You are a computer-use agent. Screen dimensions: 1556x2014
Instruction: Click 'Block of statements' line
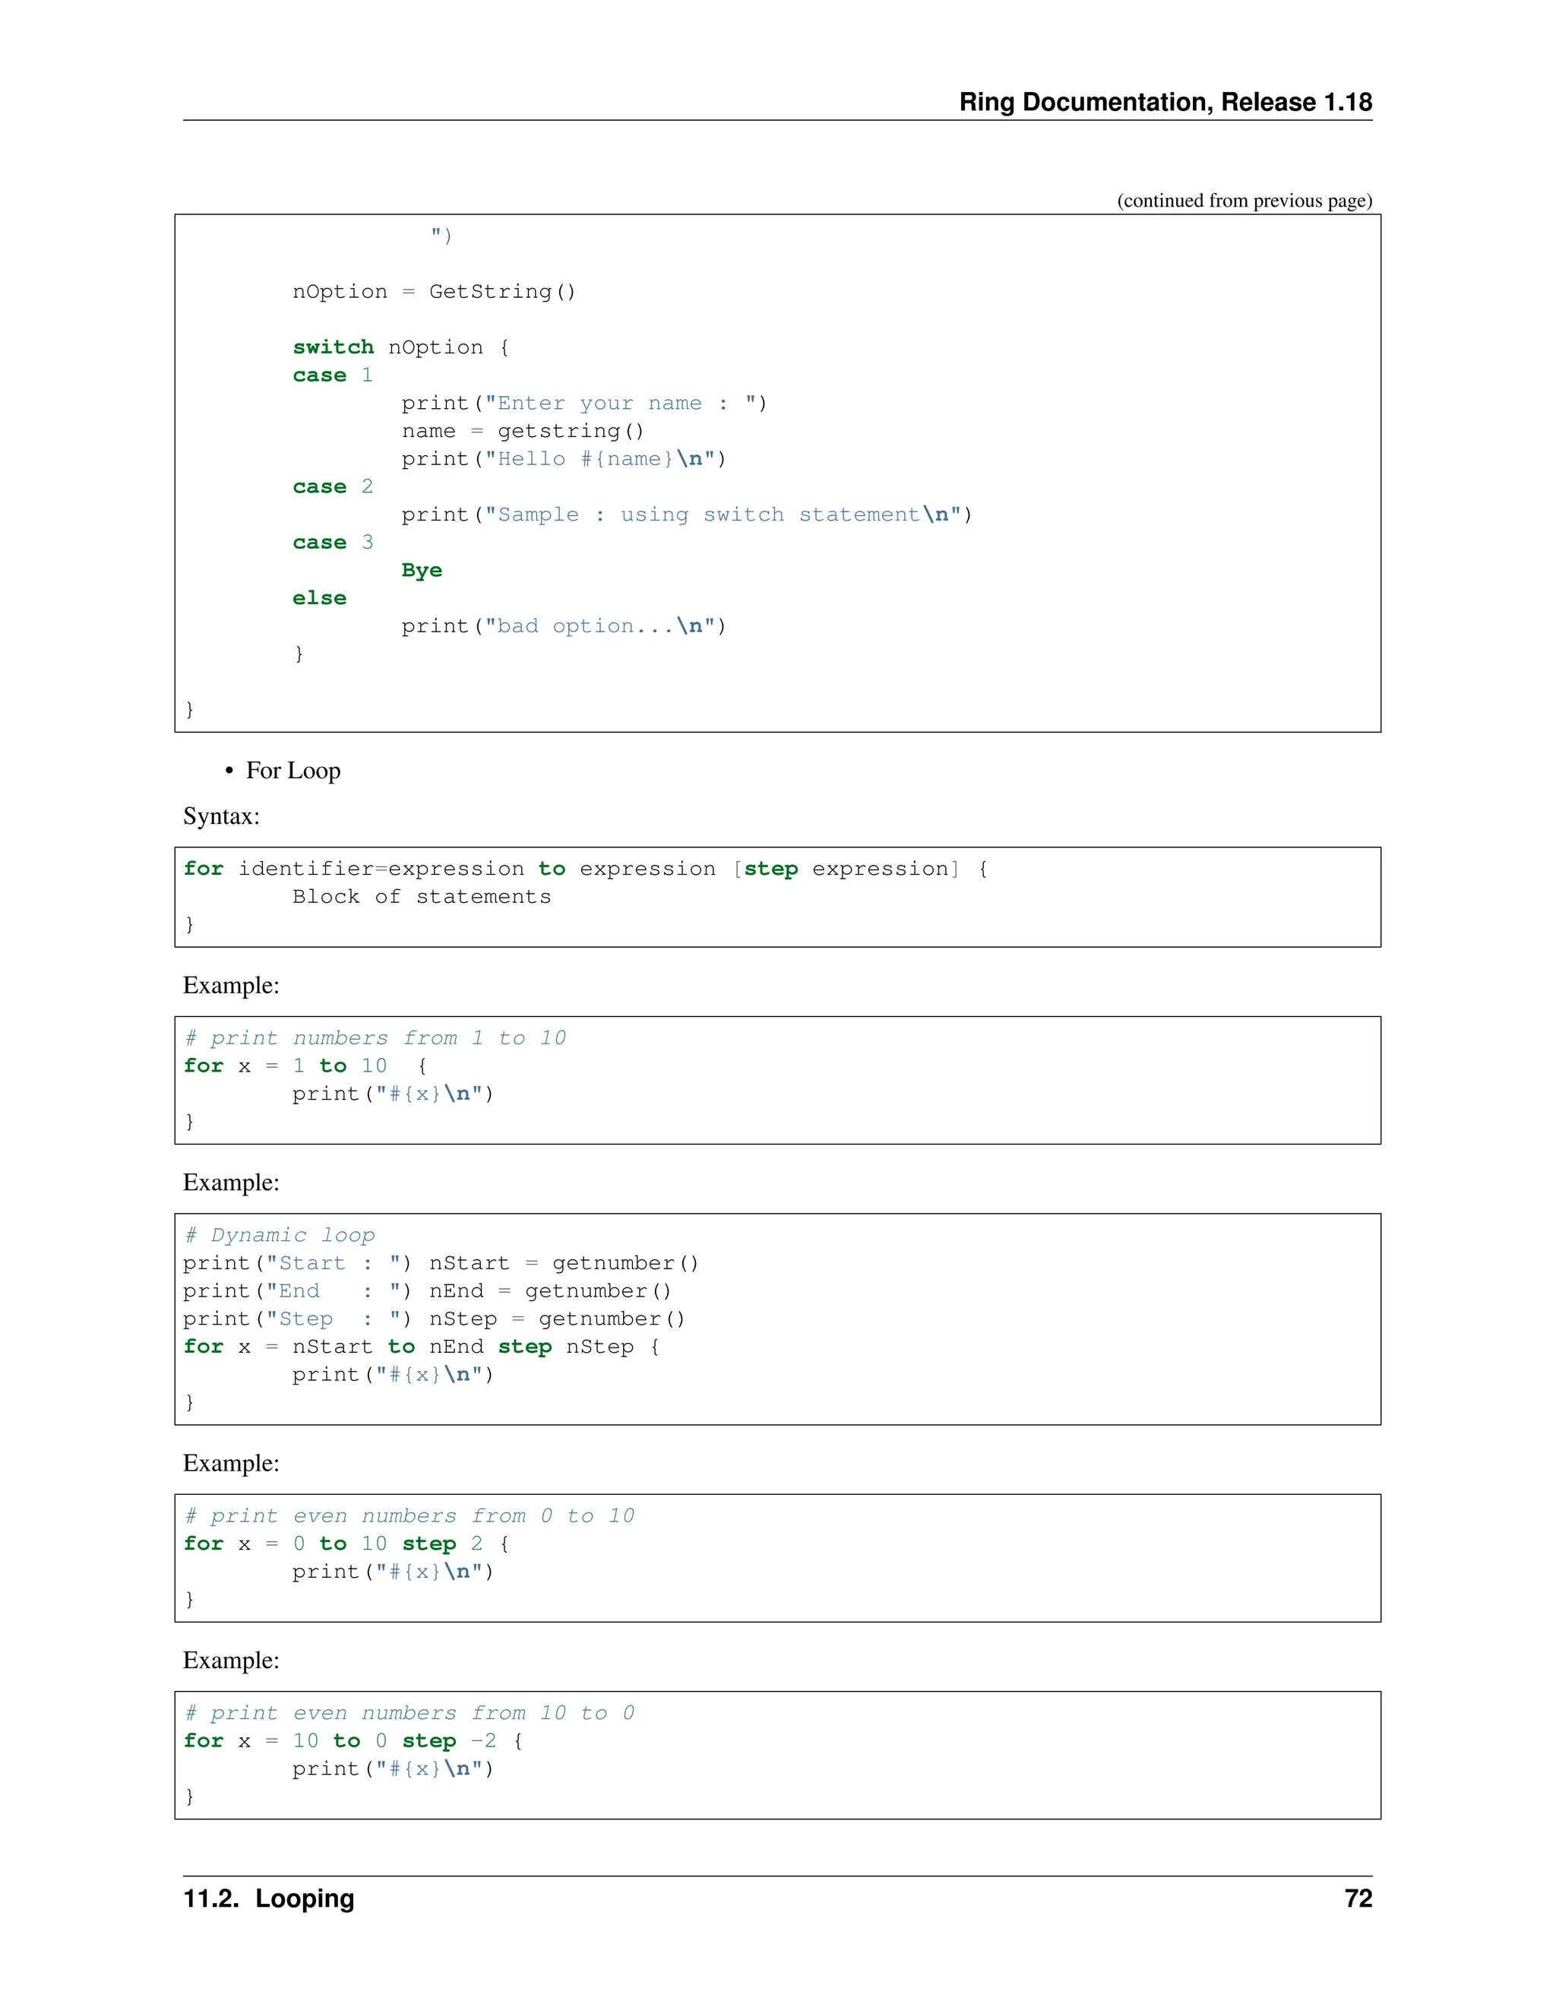pos(422,898)
